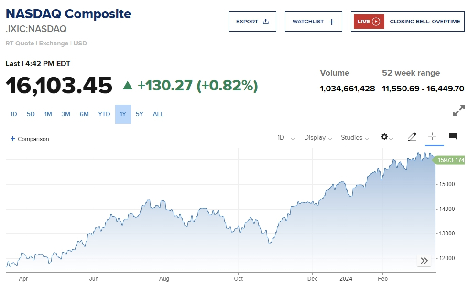The image size is (468, 288).
Task: Expand chart to fullscreen with arrows icon
Action: point(458,111)
